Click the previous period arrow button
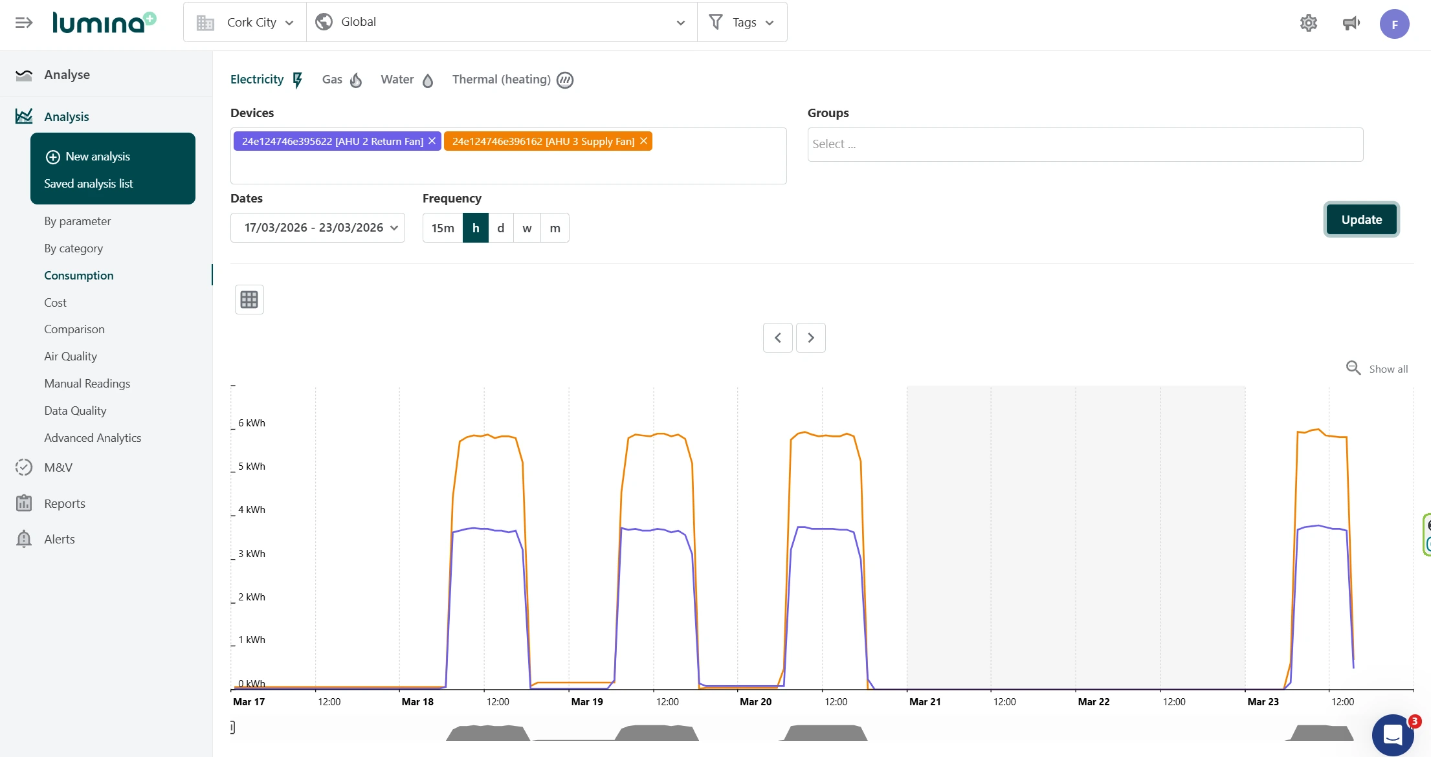 (778, 338)
